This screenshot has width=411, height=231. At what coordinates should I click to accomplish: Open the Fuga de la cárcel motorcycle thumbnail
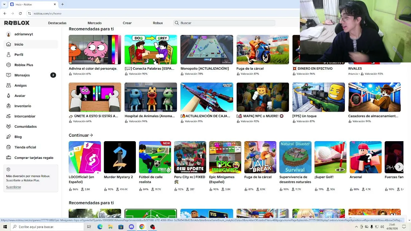click(x=263, y=50)
